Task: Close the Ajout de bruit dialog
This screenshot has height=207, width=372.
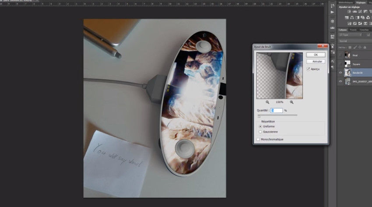Action: [323, 46]
